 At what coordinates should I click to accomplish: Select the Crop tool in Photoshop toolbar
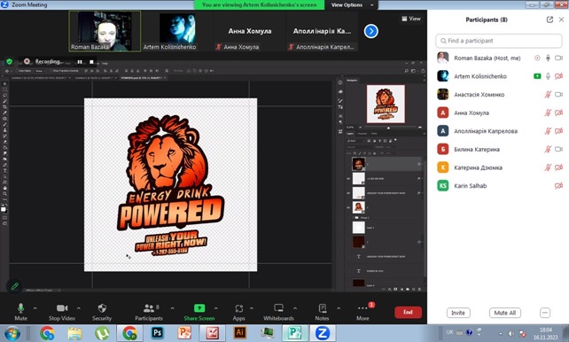click(4, 107)
